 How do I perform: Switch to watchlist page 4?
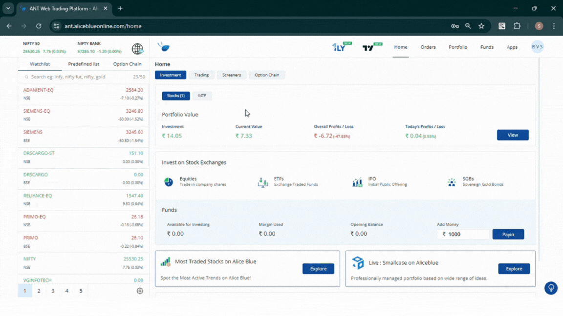click(67, 291)
